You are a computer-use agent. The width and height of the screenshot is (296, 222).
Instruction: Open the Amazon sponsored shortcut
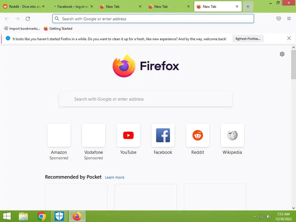[59, 135]
